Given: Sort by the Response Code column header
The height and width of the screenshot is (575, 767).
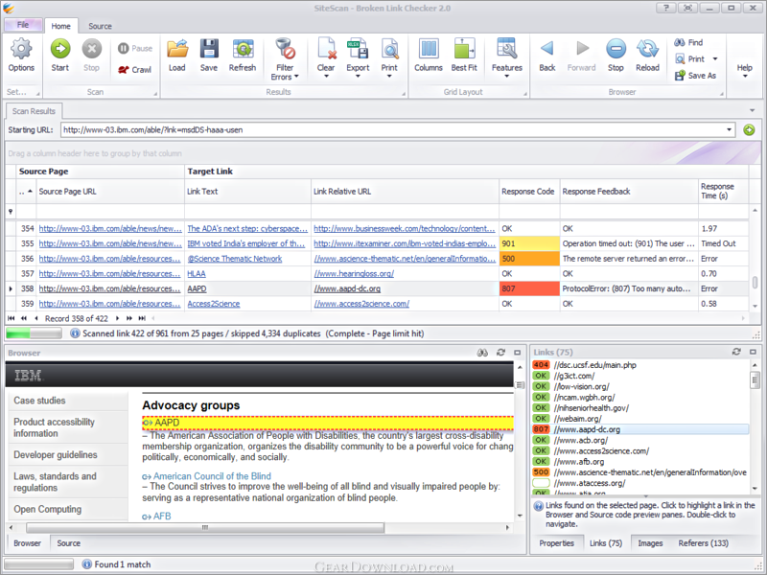Looking at the screenshot, I should point(528,191).
